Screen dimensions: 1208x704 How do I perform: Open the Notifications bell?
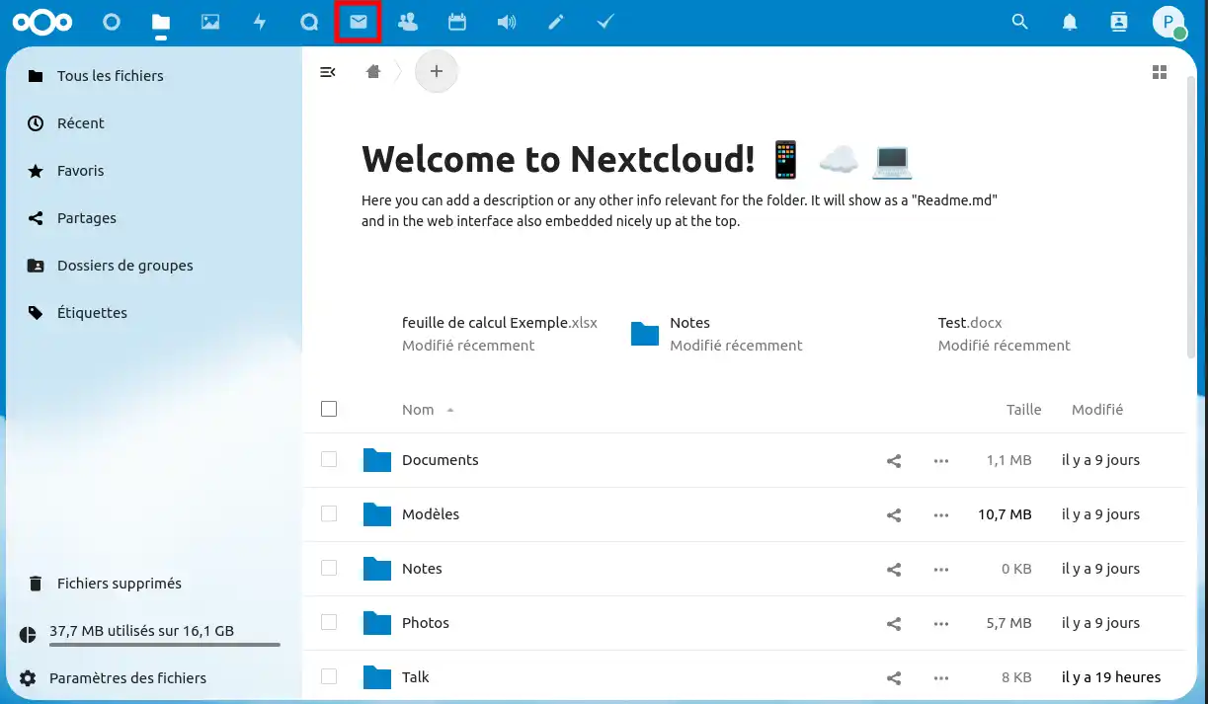1069,21
